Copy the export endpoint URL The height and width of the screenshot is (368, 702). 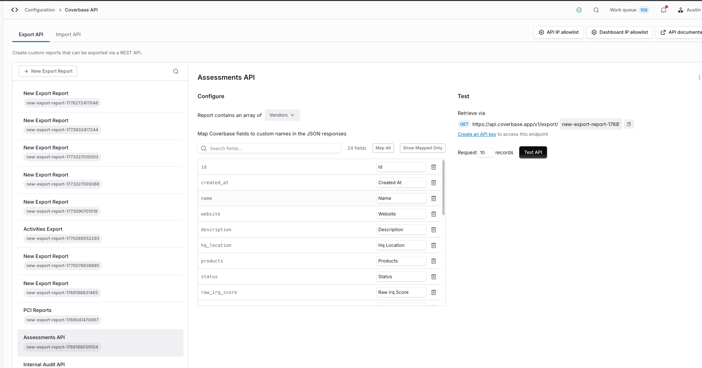point(629,124)
